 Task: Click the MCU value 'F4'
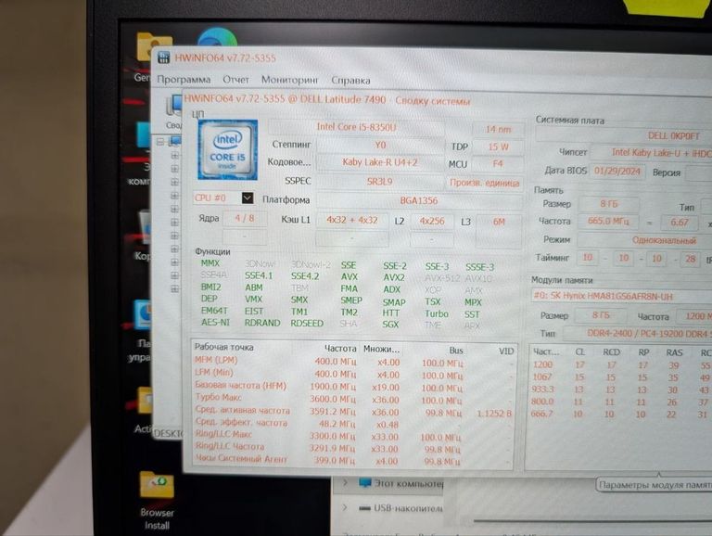pos(498,163)
